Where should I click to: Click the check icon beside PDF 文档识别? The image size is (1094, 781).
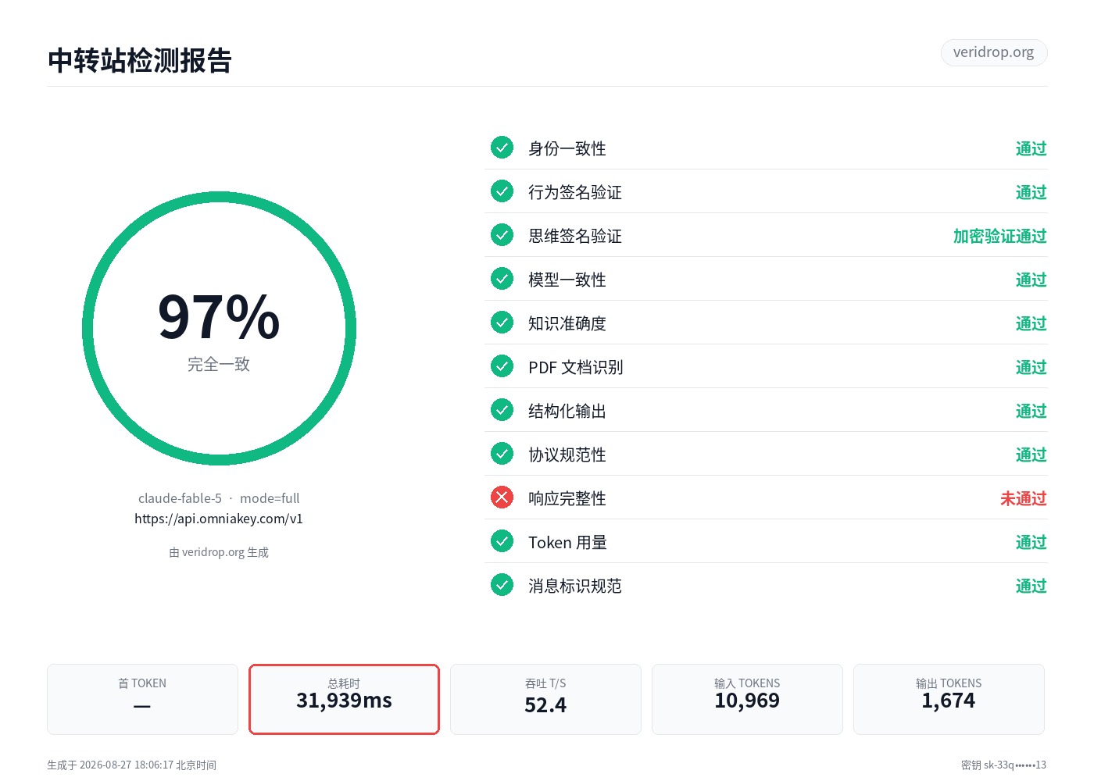click(x=502, y=366)
